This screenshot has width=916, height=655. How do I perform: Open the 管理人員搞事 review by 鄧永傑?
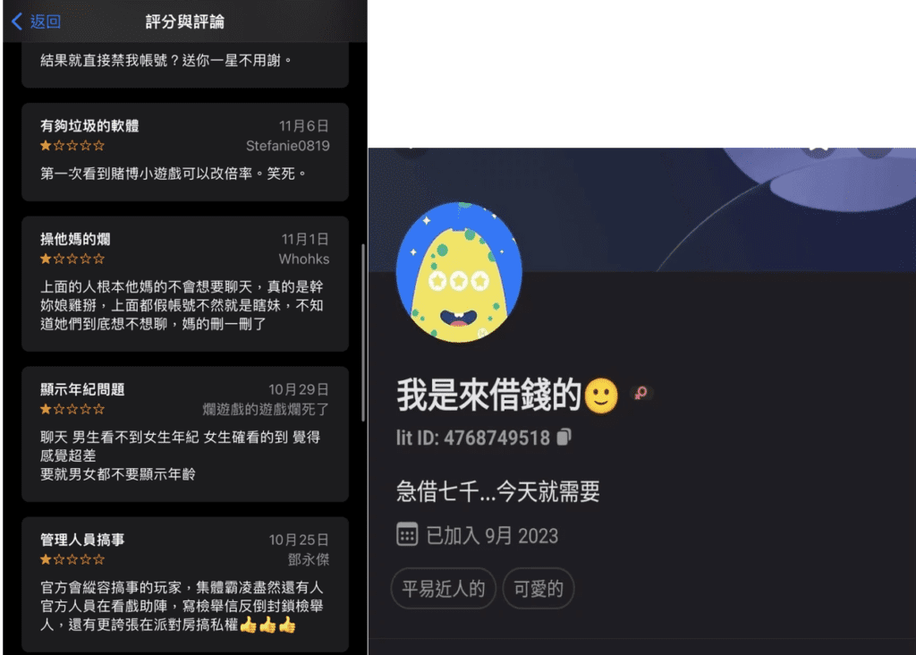point(185,584)
